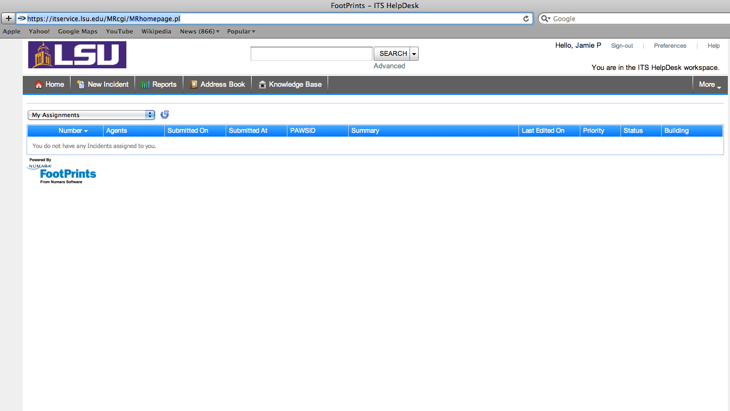Open the Home label in toolbar
The image size is (730, 411).
tap(55, 85)
